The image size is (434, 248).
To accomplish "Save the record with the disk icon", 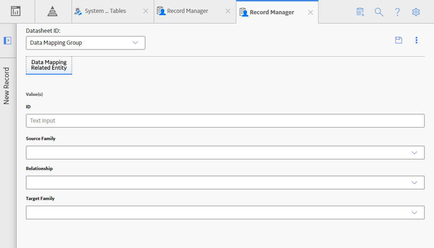I will (x=398, y=40).
